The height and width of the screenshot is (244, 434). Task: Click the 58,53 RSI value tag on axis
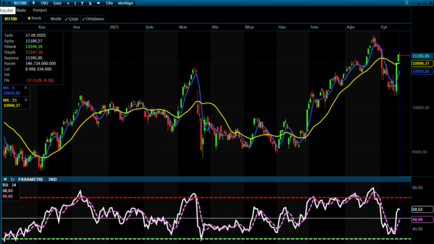pos(422,209)
